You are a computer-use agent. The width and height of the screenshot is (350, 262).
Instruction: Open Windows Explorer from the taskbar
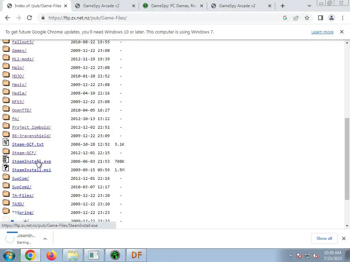pyautogui.click(x=73, y=255)
